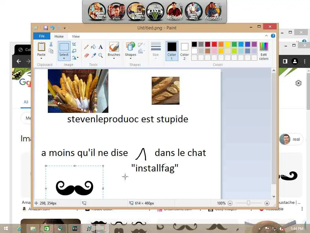Select the Magnifier tool
Viewport: 310px width, 233px height.
101,55
